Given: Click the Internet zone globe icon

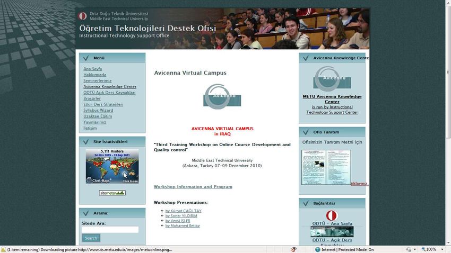Looking at the screenshot, I should (x=317, y=249).
